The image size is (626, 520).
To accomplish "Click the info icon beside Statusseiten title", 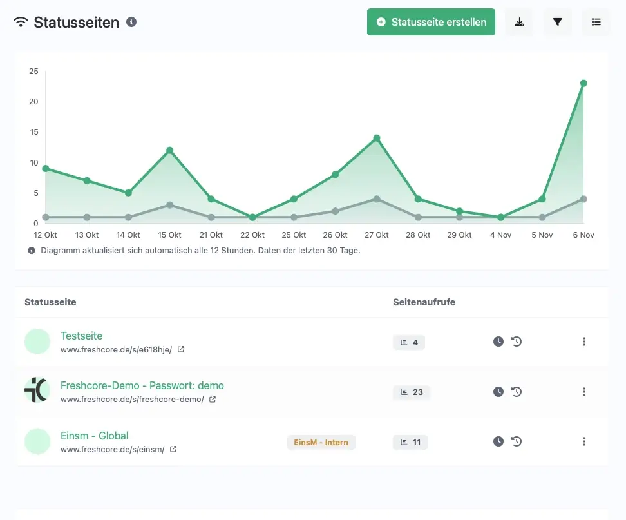I will click(x=131, y=22).
